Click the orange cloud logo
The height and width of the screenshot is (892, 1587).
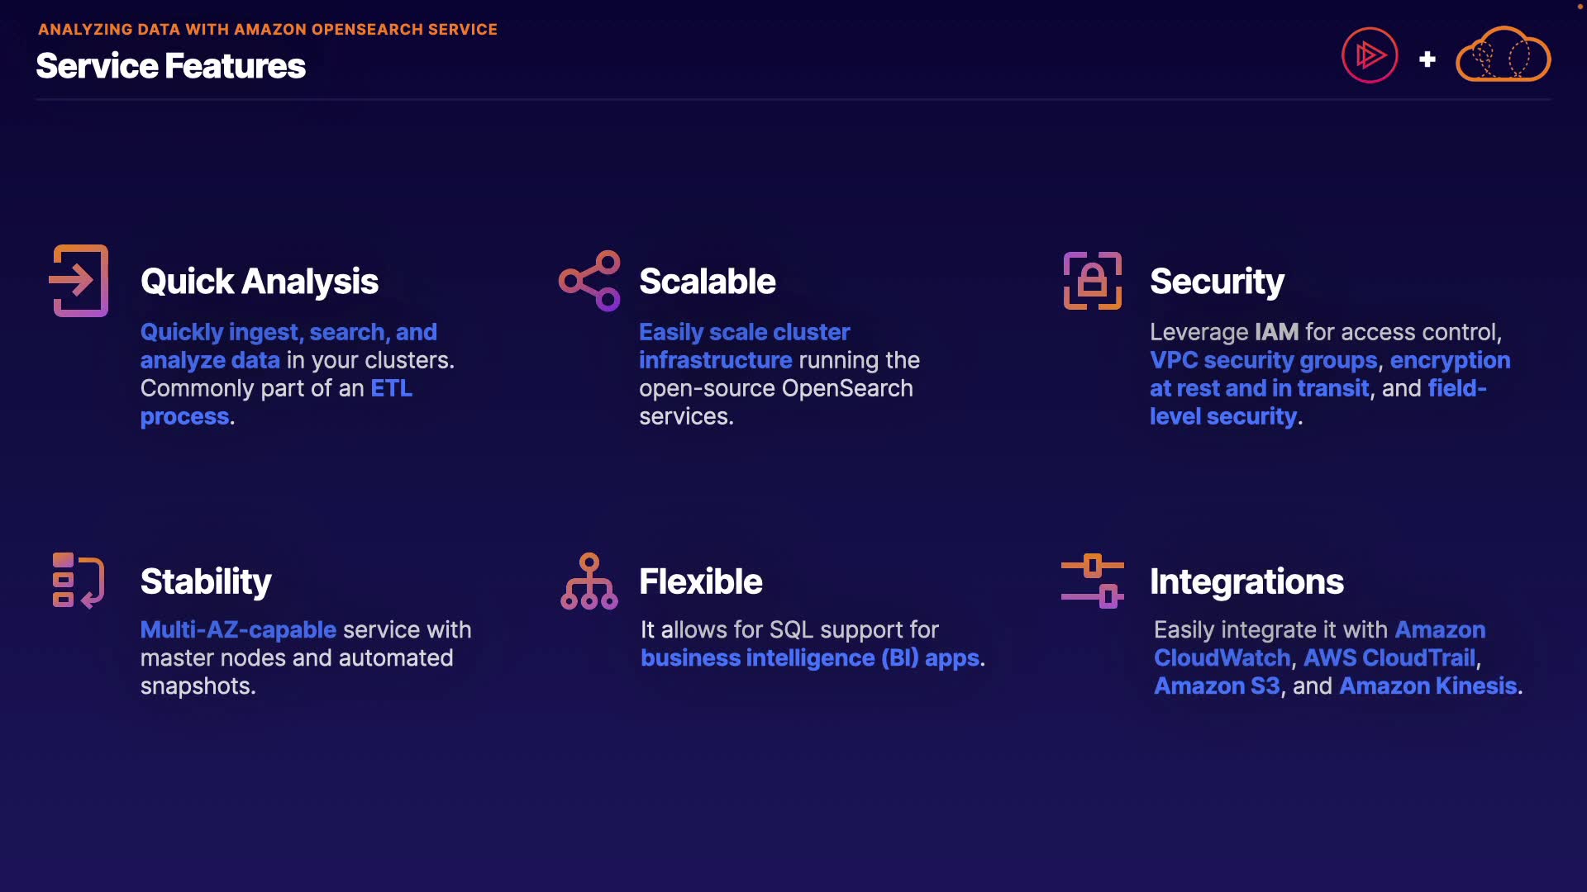(x=1503, y=55)
